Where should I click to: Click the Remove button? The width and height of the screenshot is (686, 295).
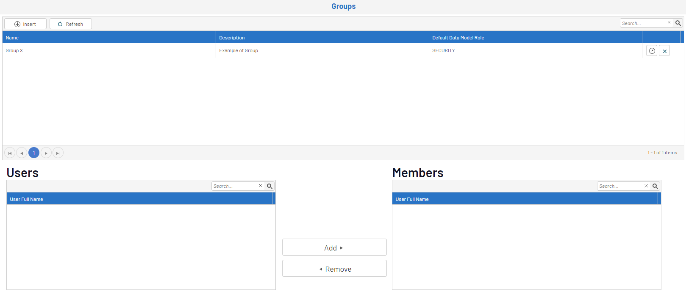coord(334,268)
